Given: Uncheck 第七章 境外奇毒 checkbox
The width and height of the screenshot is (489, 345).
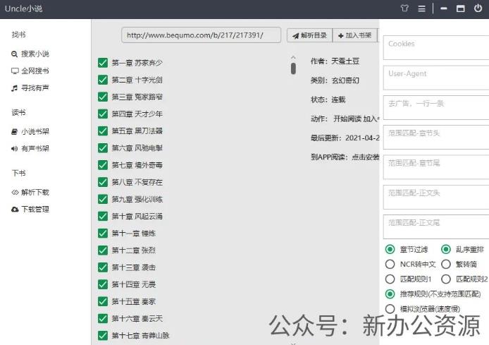Looking at the screenshot, I should click(x=103, y=165).
